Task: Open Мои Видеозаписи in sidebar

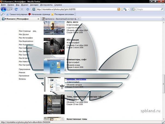Action: click(26, 41)
